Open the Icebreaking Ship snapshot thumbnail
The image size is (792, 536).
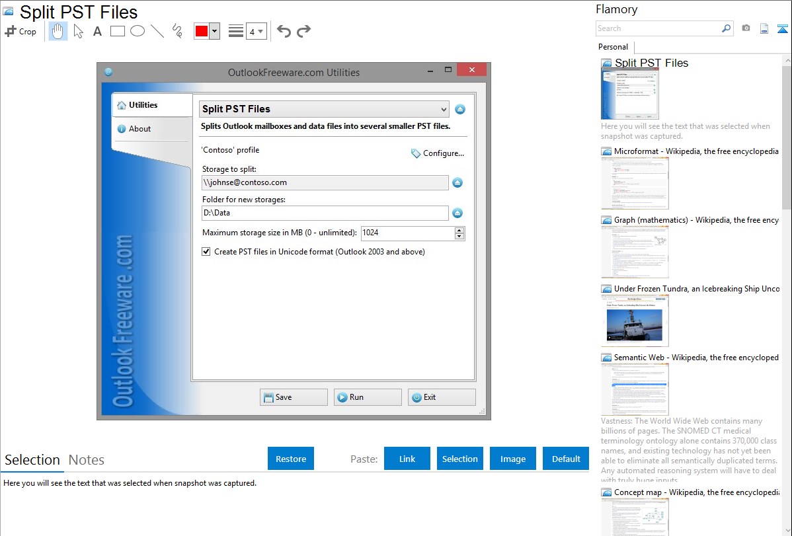pyautogui.click(x=635, y=321)
